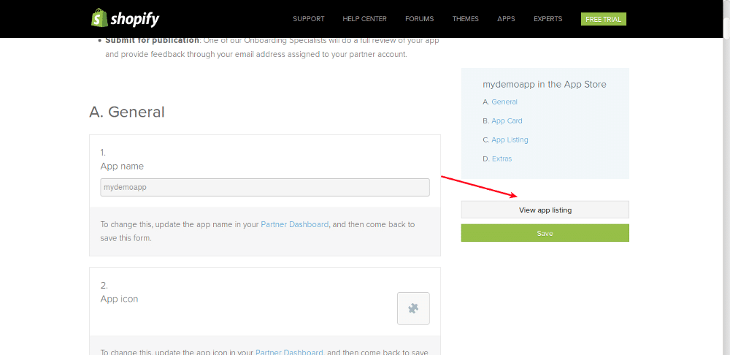The width and height of the screenshot is (730, 355).
Task: Select the 'A. General' heading text
Action: (127, 112)
